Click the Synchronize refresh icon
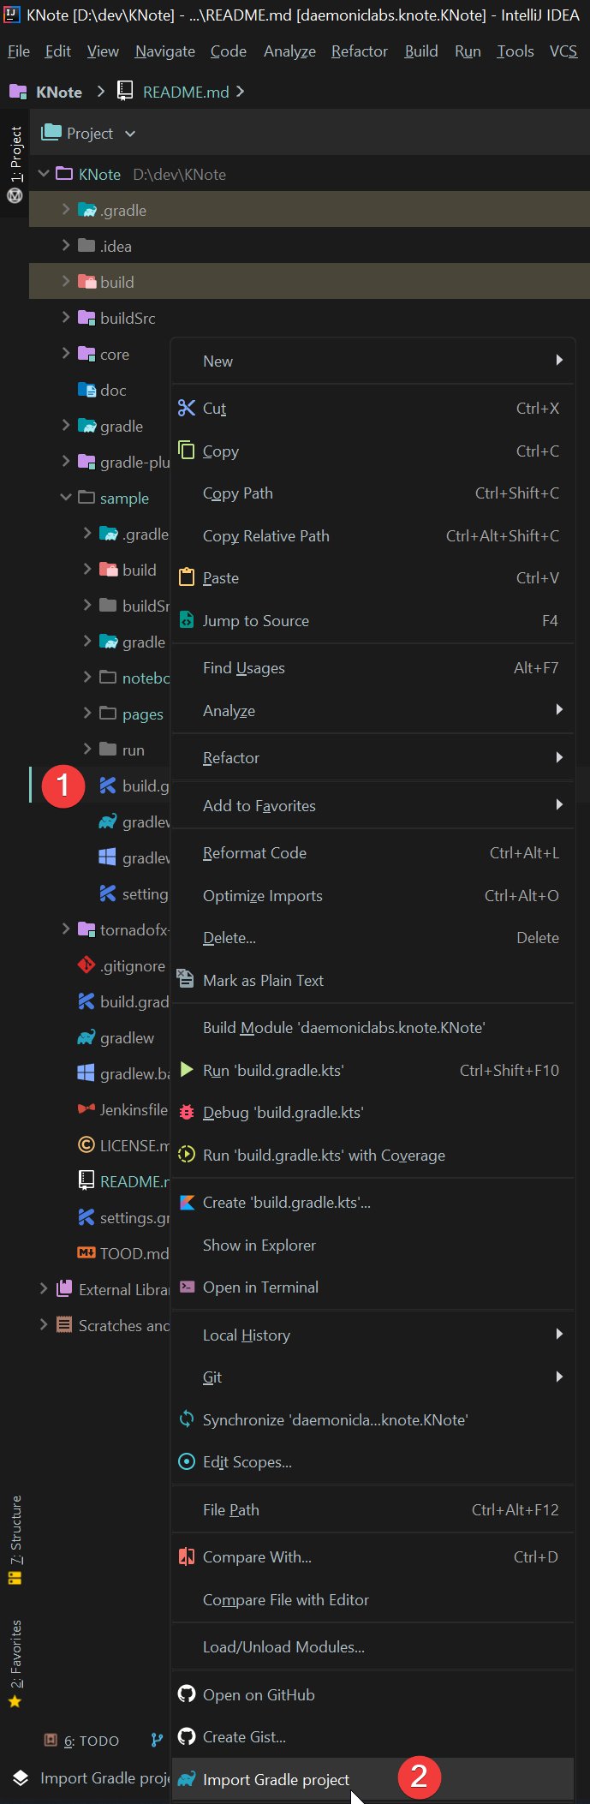 [x=187, y=1419]
